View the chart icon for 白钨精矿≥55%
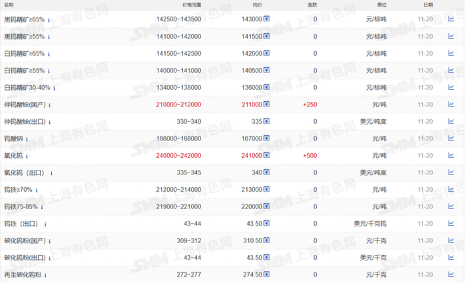This screenshot has height=283, width=466. point(451,70)
